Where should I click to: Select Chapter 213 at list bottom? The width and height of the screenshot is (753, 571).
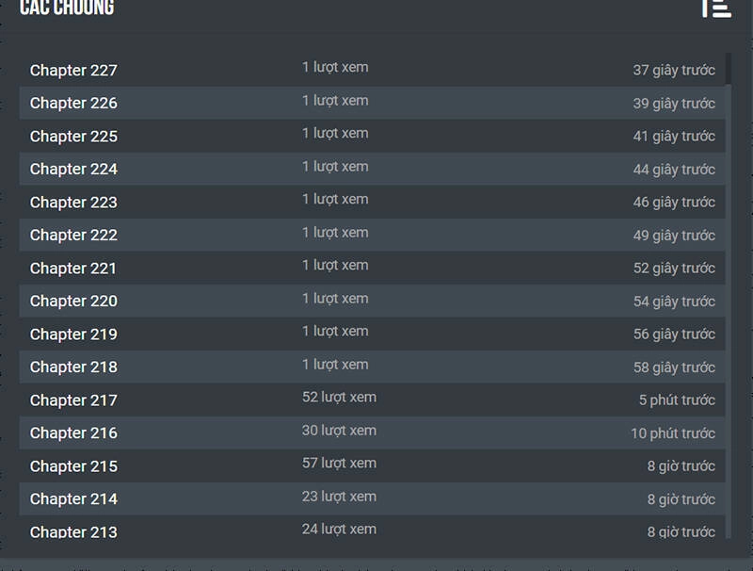pos(73,531)
